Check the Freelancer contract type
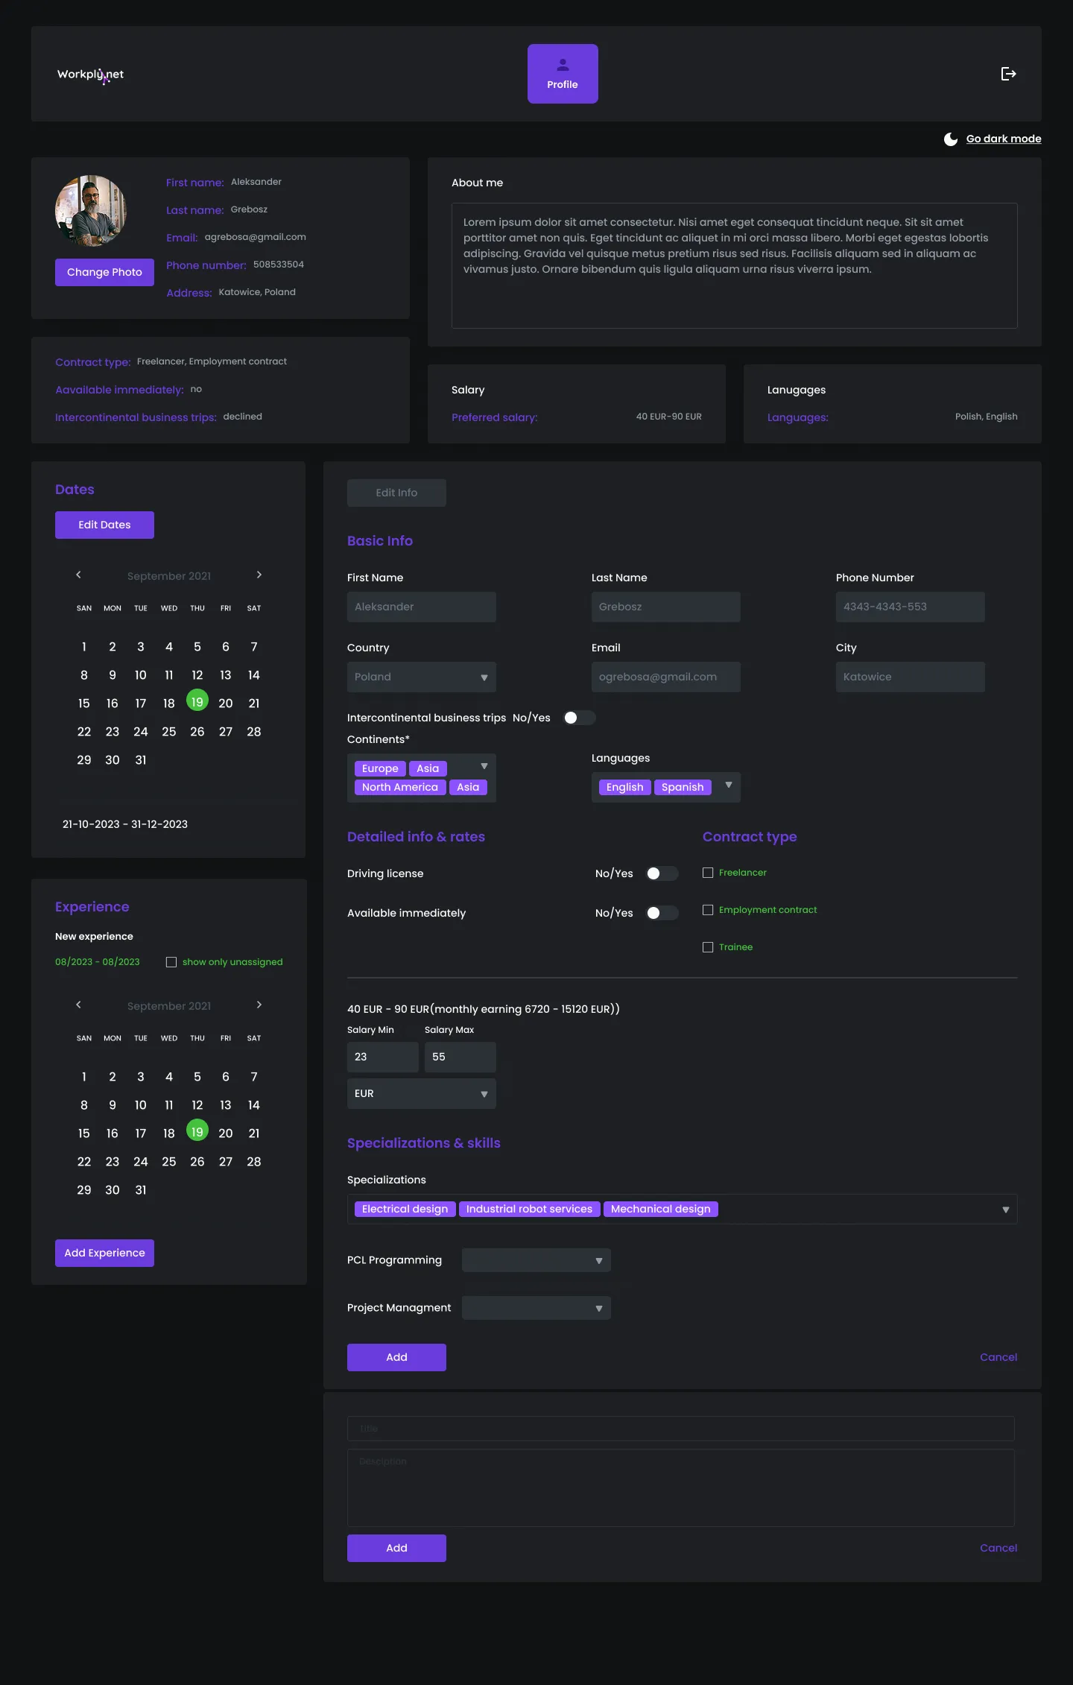1073x1685 pixels. click(708, 873)
